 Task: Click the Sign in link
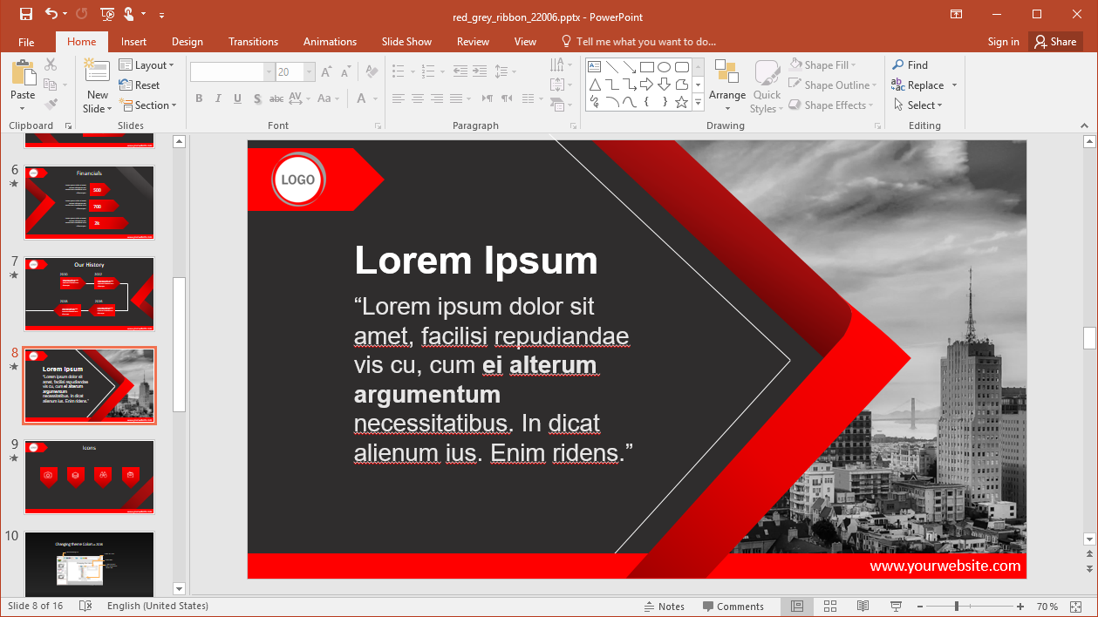(x=1003, y=42)
